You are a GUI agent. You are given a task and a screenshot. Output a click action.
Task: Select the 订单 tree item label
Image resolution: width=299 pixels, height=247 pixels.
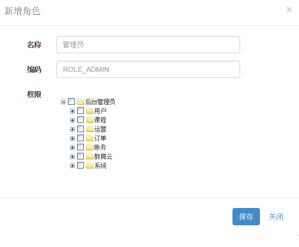[x=100, y=138]
